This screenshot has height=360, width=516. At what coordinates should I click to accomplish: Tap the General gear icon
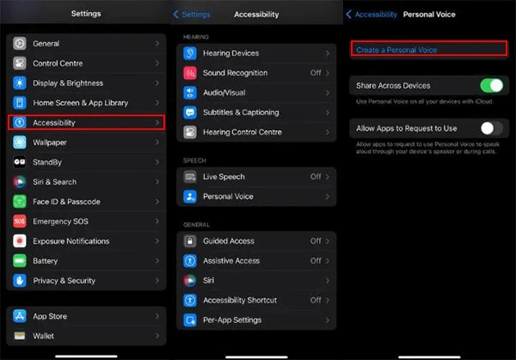[20, 44]
